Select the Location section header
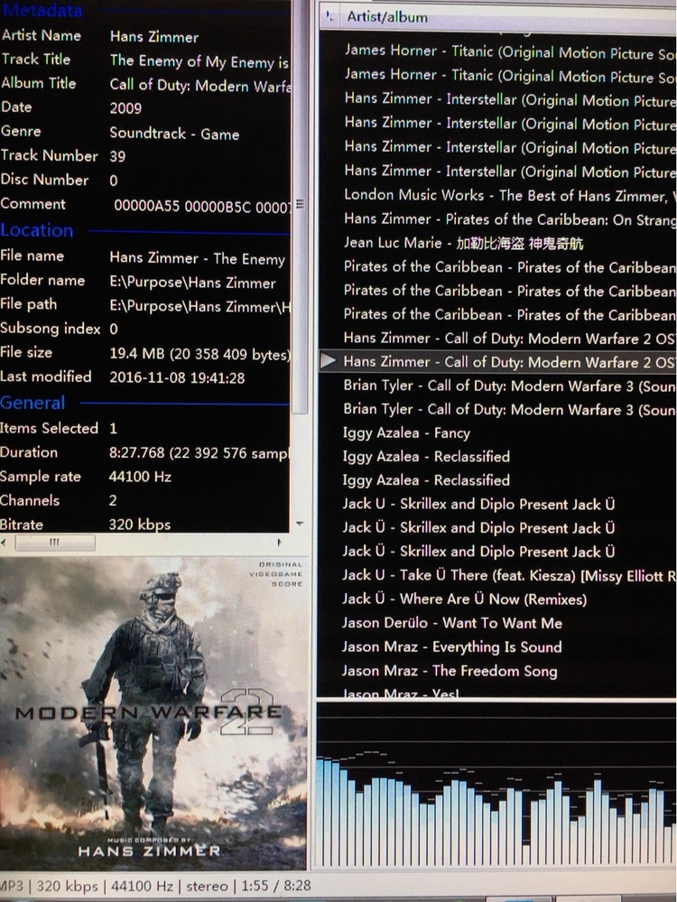 37,230
